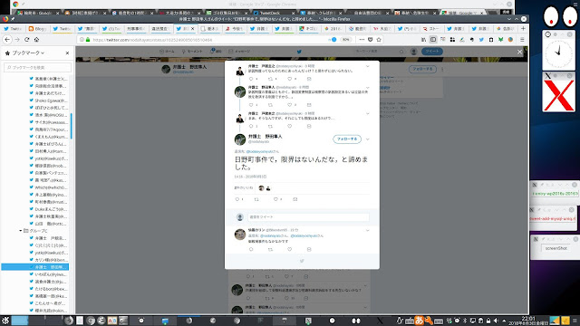
Task: Open the main tweet's chevron dropdown
Action: pyautogui.click(x=367, y=139)
